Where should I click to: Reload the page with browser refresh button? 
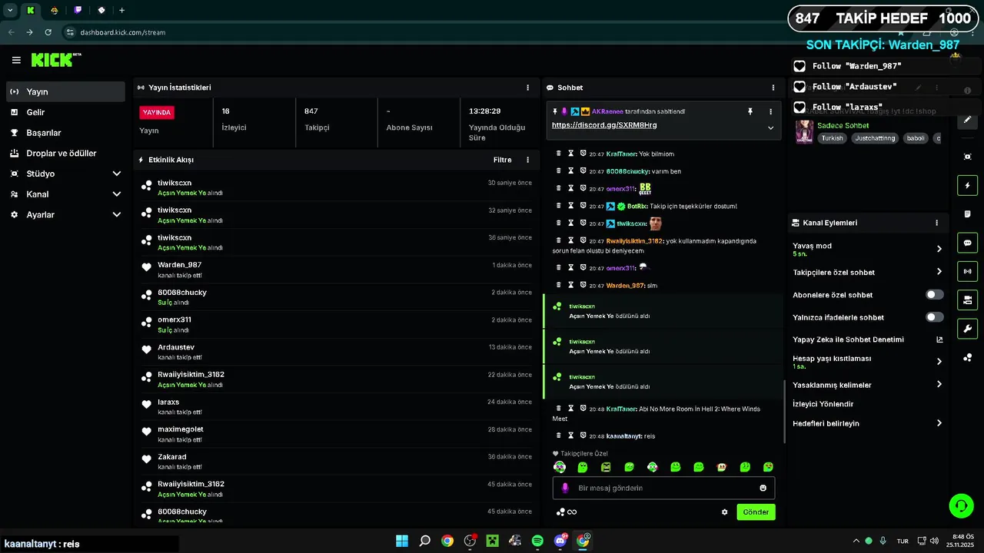tap(48, 32)
